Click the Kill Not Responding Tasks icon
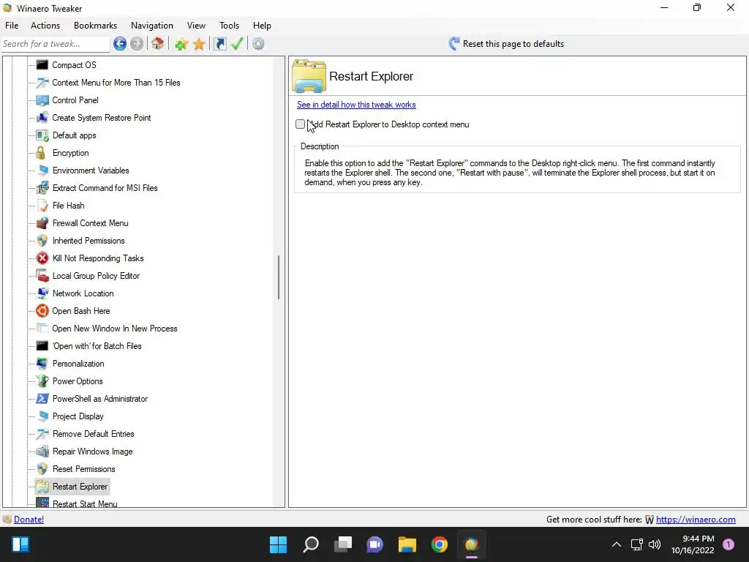Viewport: 749px width, 562px height. pos(42,258)
